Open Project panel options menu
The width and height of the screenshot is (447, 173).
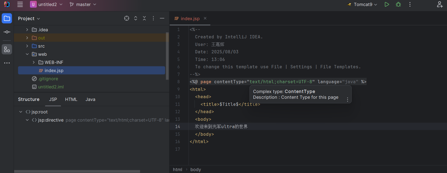click(153, 18)
